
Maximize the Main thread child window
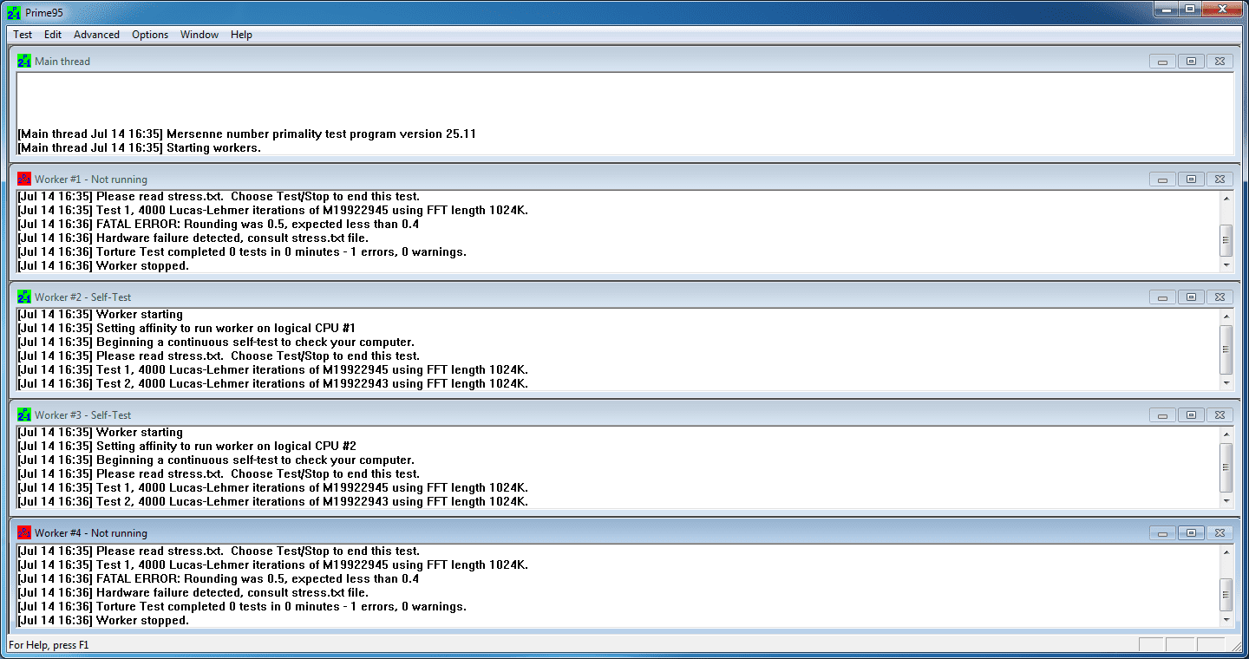(1191, 62)
